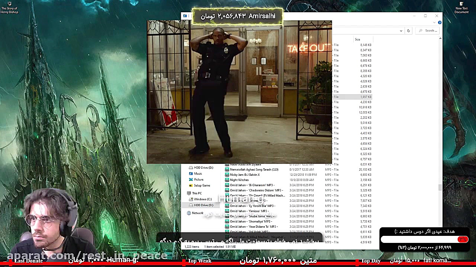Click the Windows (C:) drive icon
Image resolution: width=476 pixels, height=267 pixels.
point(191,199)
